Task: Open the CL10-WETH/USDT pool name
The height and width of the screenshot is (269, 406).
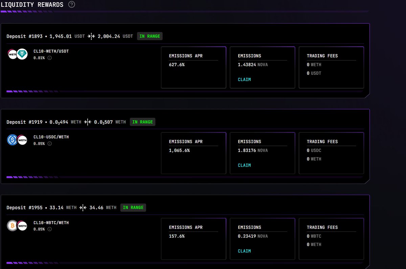Action: [51, 51]
